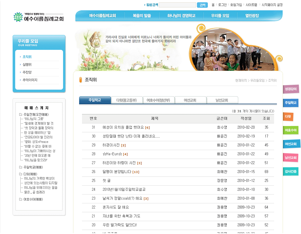Screen dimensions: 301x234
Task: Click the comment count [13] on 달팽이 post
Action: (x=136, y=172)
